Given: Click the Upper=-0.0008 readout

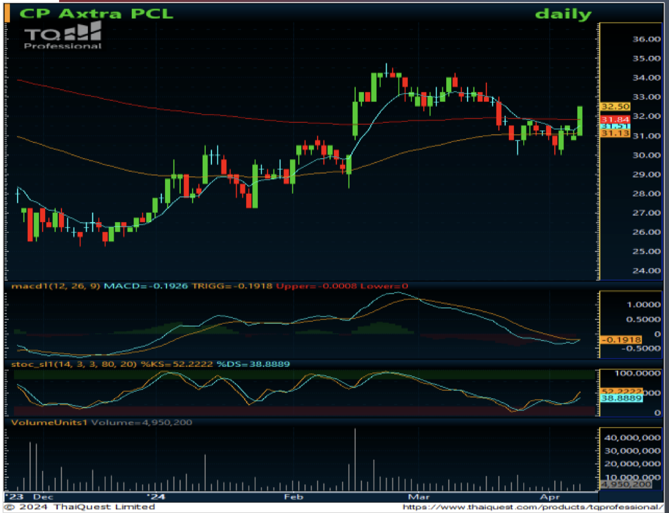Looking at the screenshot, I should (316, 286).
